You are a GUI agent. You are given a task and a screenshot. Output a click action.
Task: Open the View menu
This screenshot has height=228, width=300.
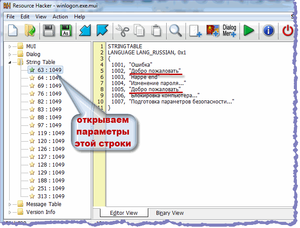tap(41, 17)
